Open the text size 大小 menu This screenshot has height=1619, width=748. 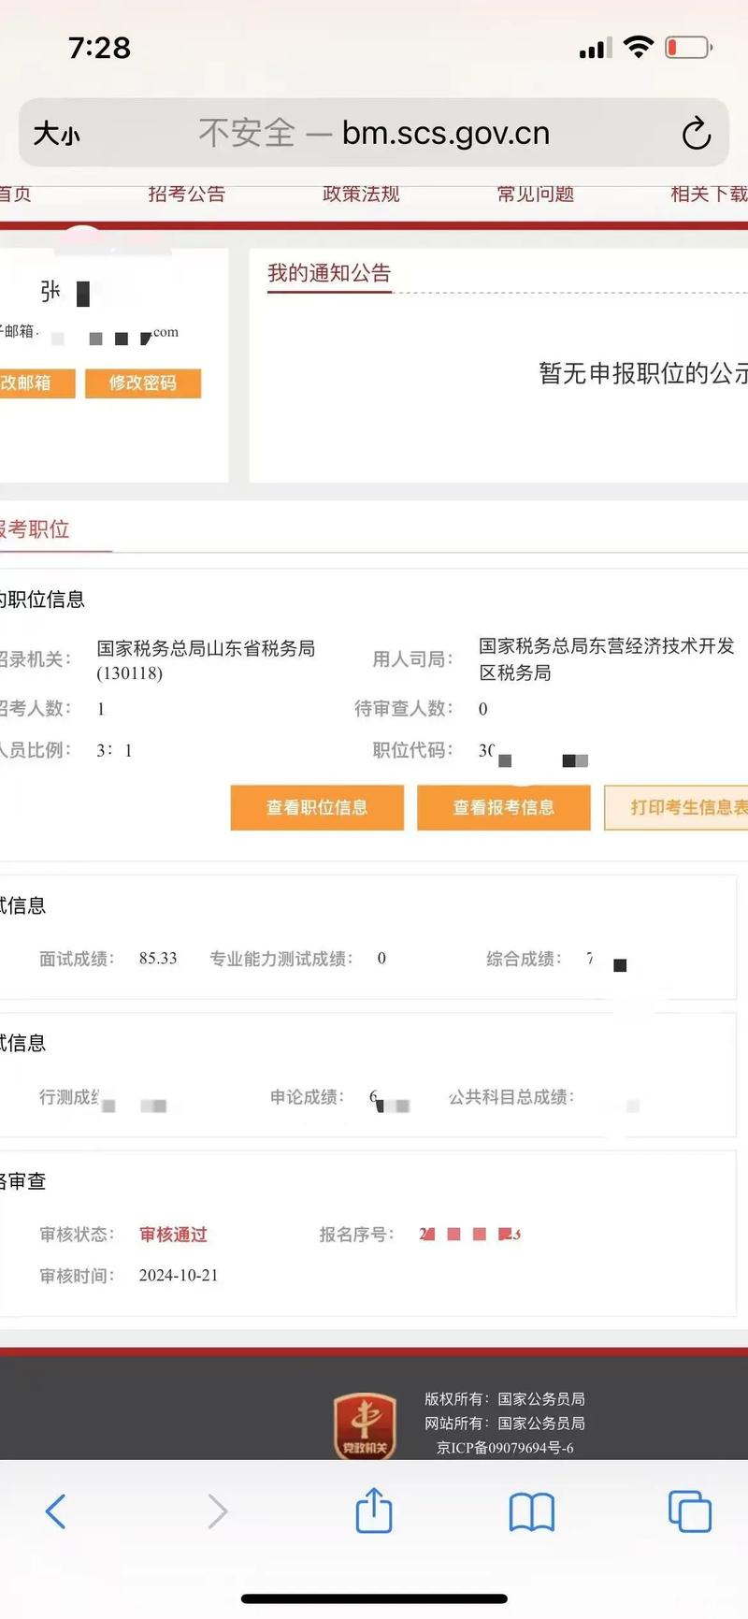pos(56,134)
